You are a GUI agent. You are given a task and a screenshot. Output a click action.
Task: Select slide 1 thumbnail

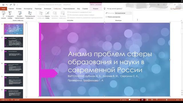[x=14, y=29]
